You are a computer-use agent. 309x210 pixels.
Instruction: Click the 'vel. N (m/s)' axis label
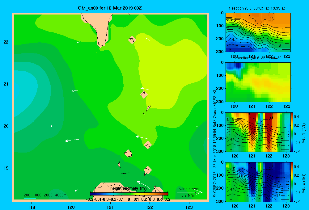[x=303, y=133]
